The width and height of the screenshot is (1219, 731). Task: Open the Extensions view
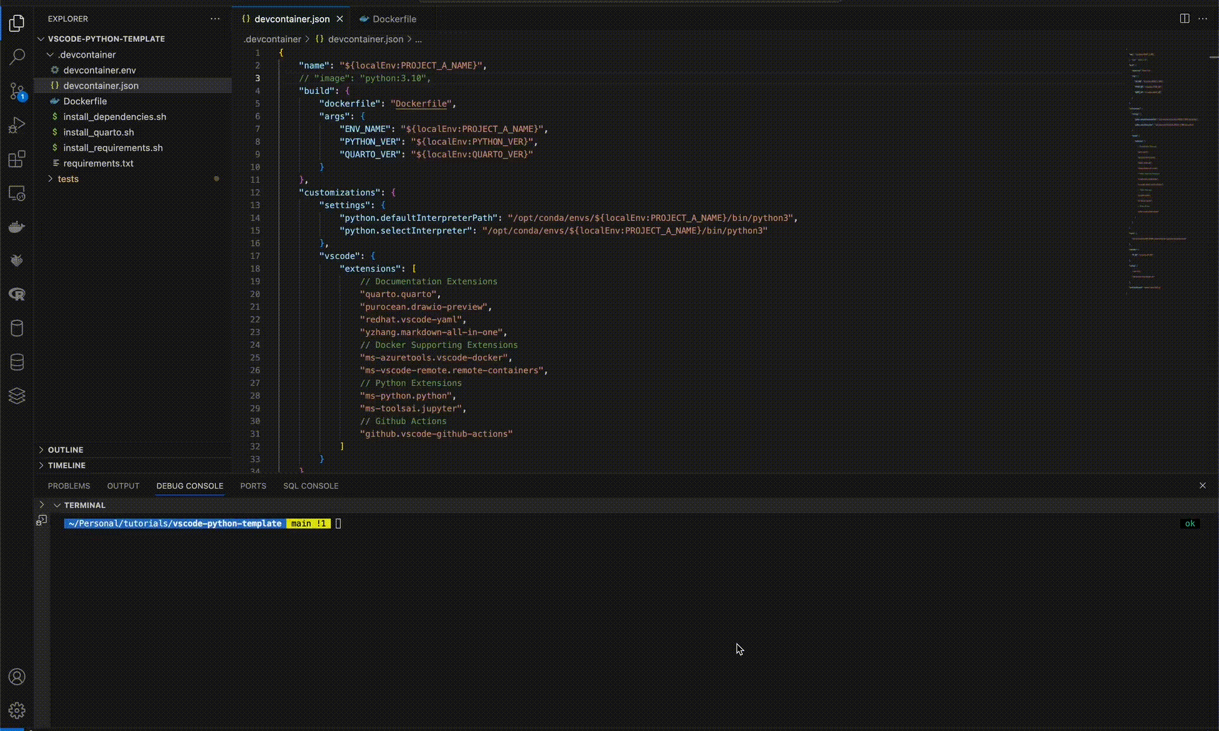(17, 159)
